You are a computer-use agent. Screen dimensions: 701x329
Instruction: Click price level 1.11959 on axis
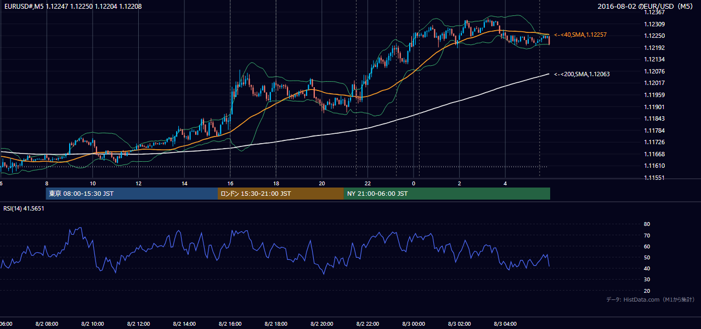(x=654, y=95)
